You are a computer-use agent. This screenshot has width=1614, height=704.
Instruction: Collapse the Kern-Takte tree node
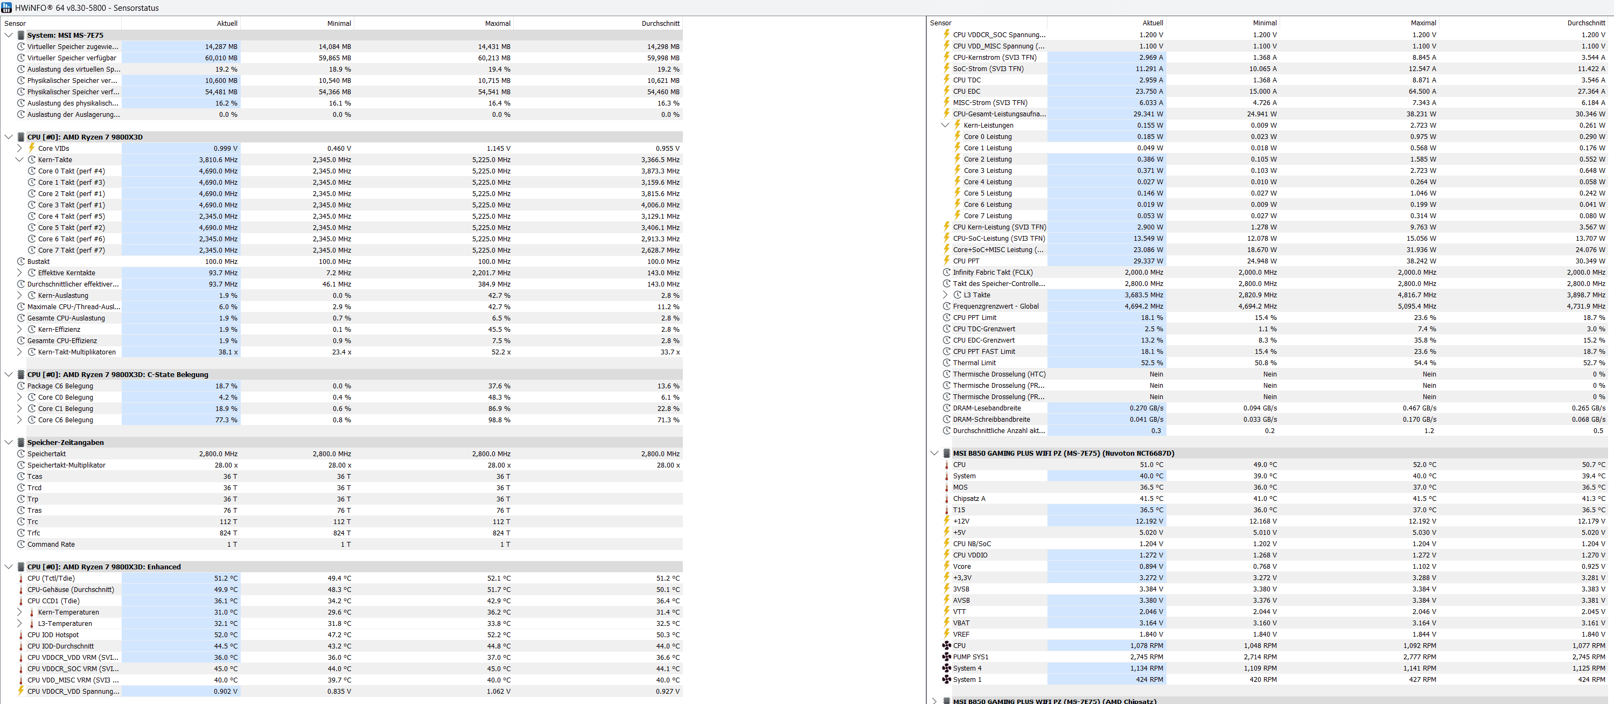(x=19, y=160)
